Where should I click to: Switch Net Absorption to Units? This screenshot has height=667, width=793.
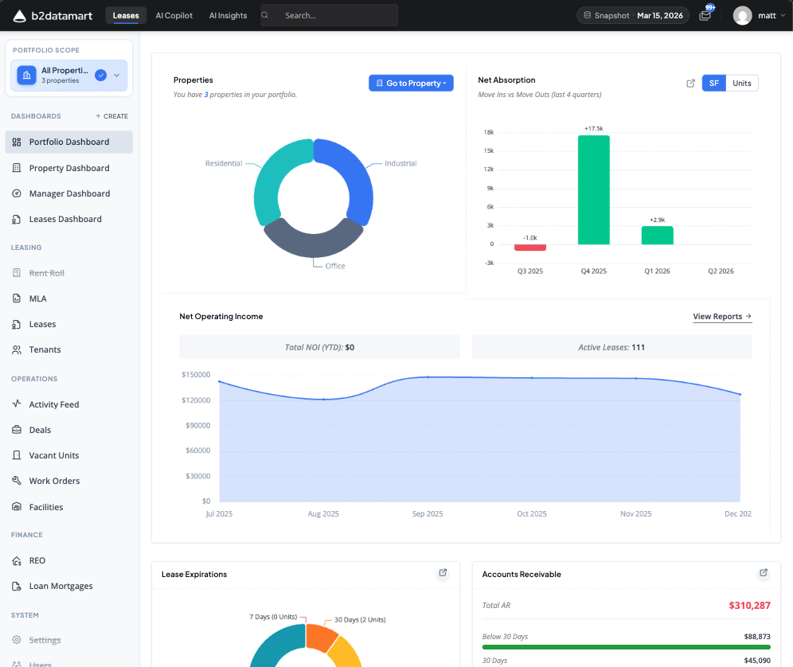click(742, 83)
